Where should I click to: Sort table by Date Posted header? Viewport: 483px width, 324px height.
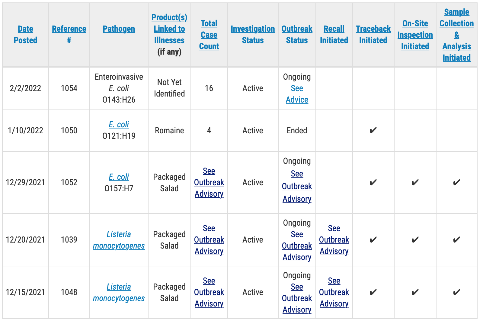(25, 35)
